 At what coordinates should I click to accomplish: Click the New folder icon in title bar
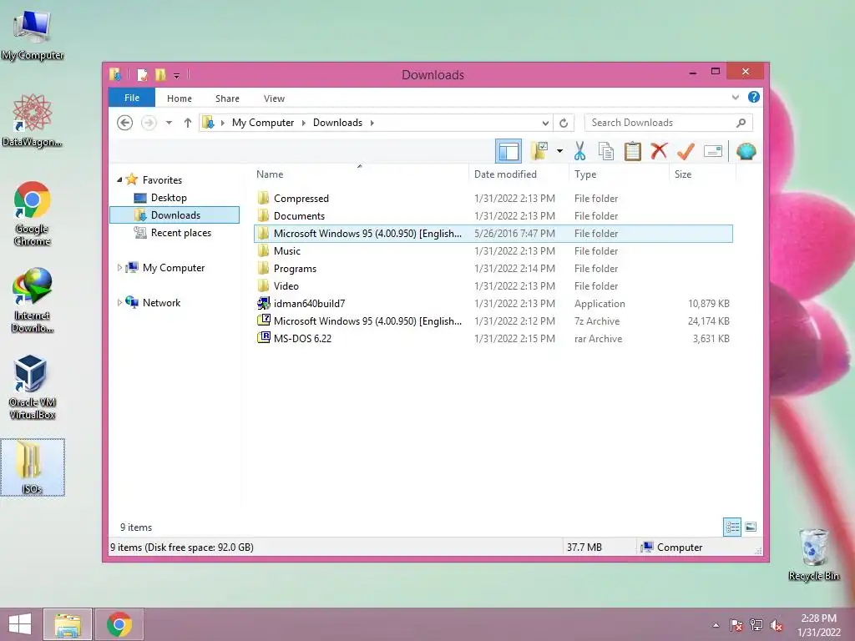tap(160, 74)
